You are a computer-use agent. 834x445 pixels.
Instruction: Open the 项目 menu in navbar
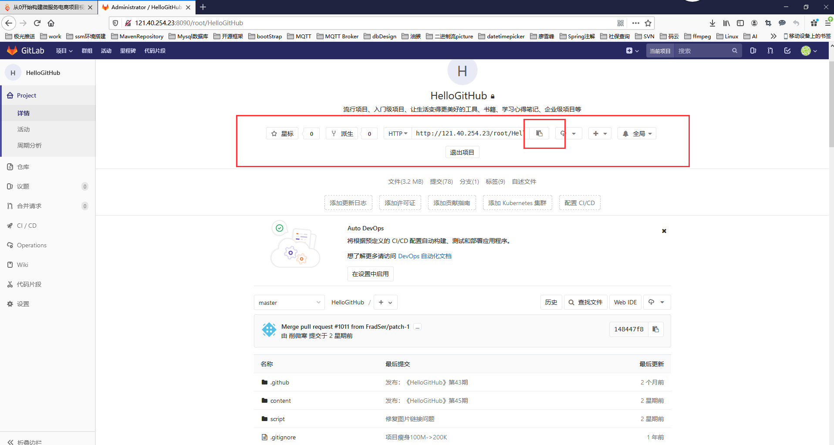click(x=64, y=51)
